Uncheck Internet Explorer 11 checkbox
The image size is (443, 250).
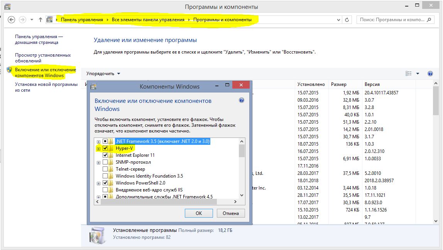pos(105,155)
